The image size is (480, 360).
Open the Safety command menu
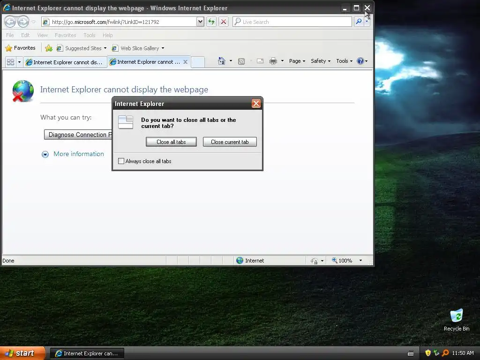coord(321,61)
